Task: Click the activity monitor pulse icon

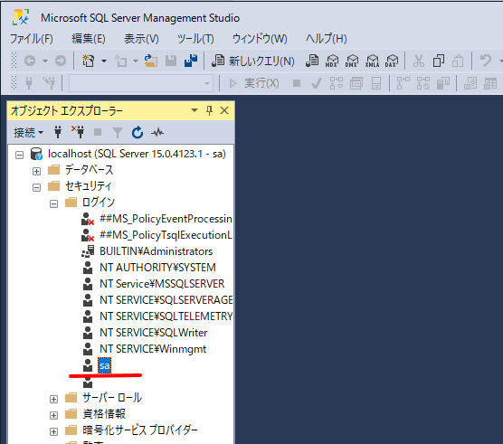Action: pos(157,132)
